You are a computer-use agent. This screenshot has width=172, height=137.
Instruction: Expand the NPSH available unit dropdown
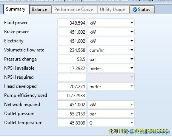132,68
